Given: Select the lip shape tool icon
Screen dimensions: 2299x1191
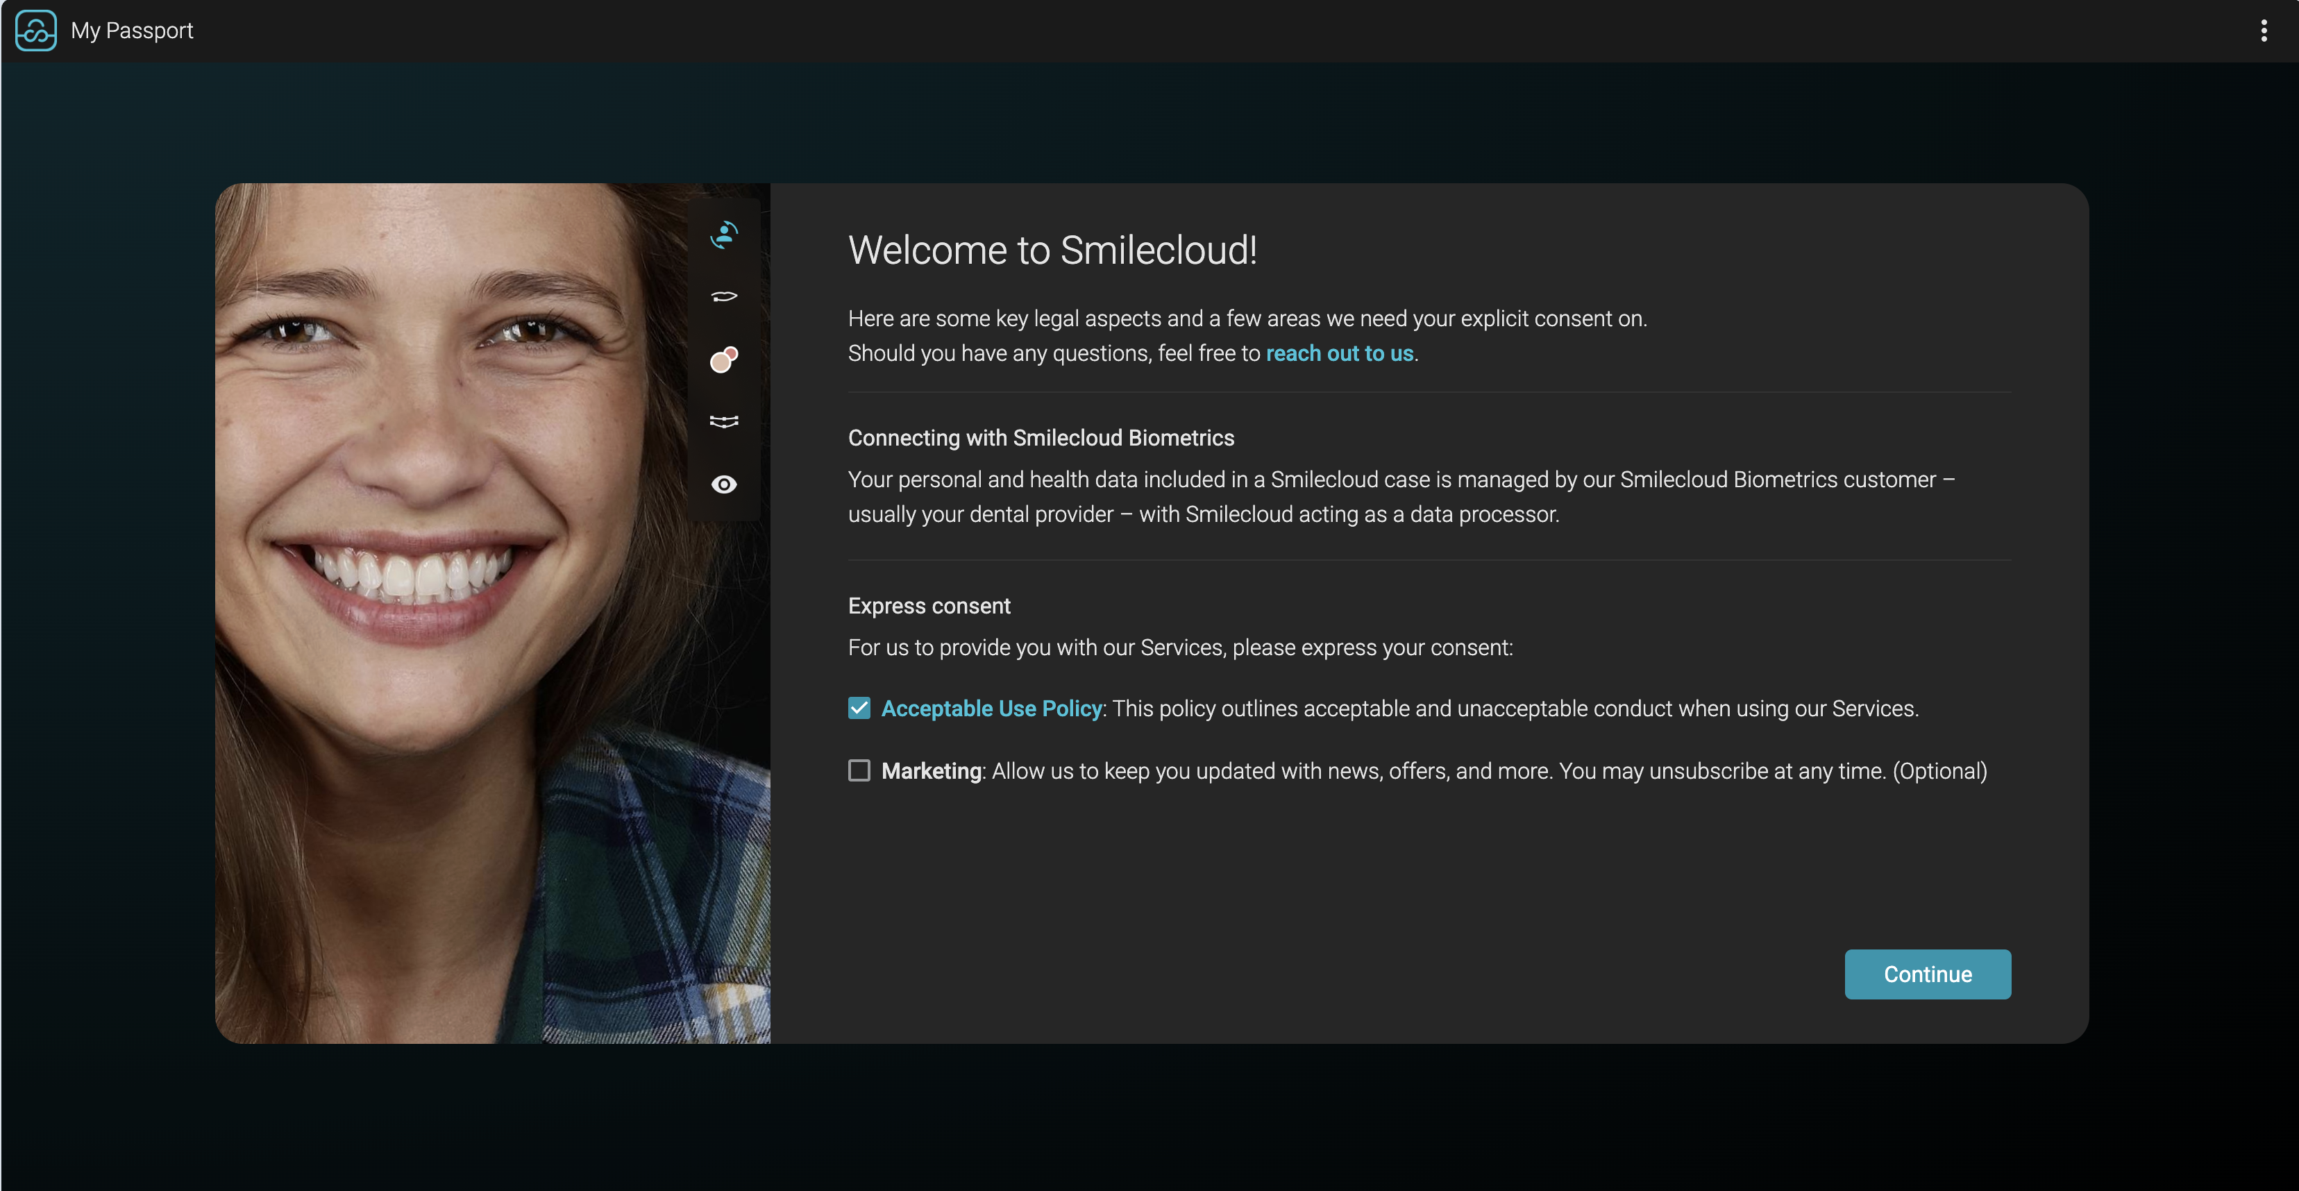Looking at the screenshot, I should [724, 296].
